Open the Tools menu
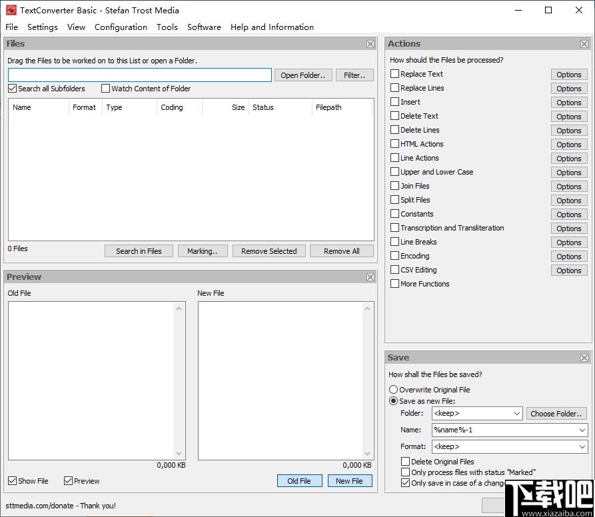The width and height of the screenshot is (595, 517). click(x=167, y=27)
